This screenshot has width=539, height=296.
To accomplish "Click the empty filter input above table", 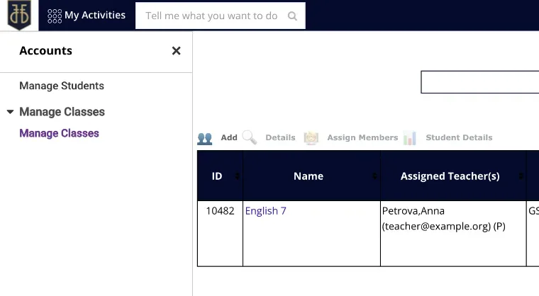I will (480, 82).
